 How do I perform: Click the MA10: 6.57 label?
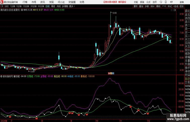point(38,10)
